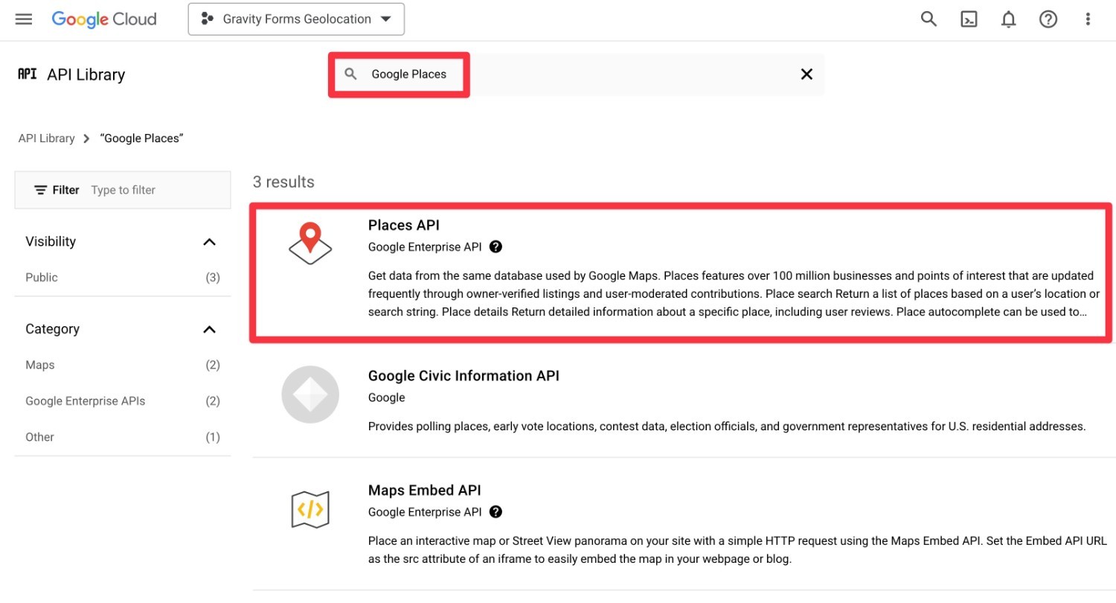The image size is (1116, 603).
Task: Open the help question mark icon
Action: 1048,19
